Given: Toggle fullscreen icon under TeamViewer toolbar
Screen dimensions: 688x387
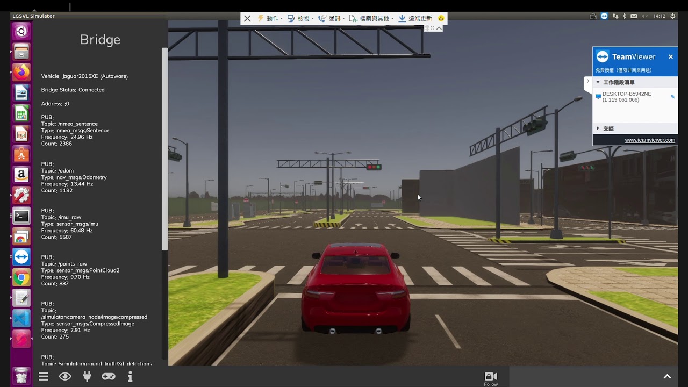Looking at the screenshot, I should 432,28.
